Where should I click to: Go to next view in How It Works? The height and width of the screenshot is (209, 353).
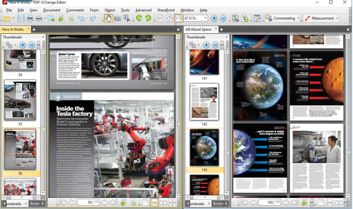133,202
